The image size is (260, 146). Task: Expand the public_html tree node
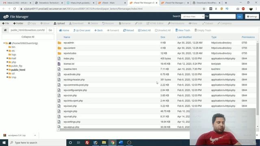coord(7,70)
